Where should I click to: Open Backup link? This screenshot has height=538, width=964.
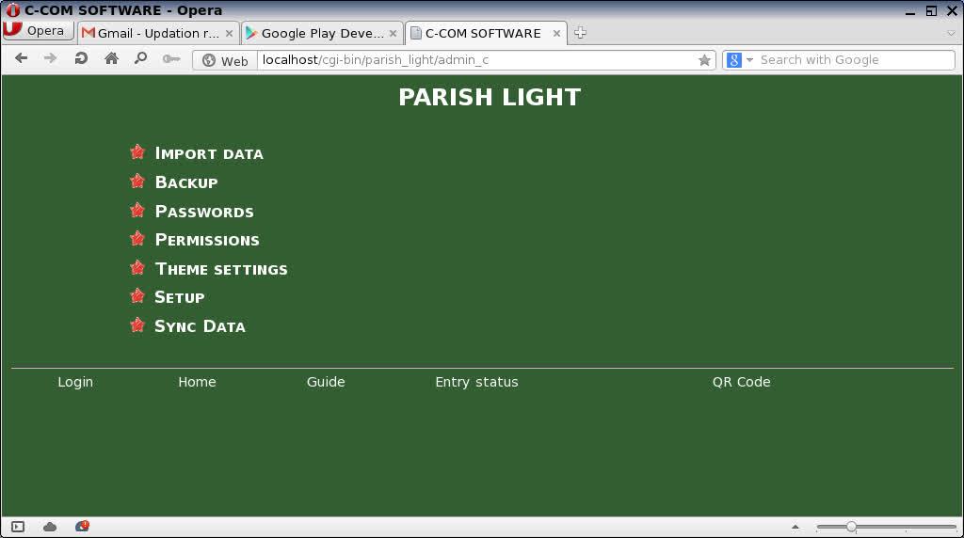tap(186, 182)
